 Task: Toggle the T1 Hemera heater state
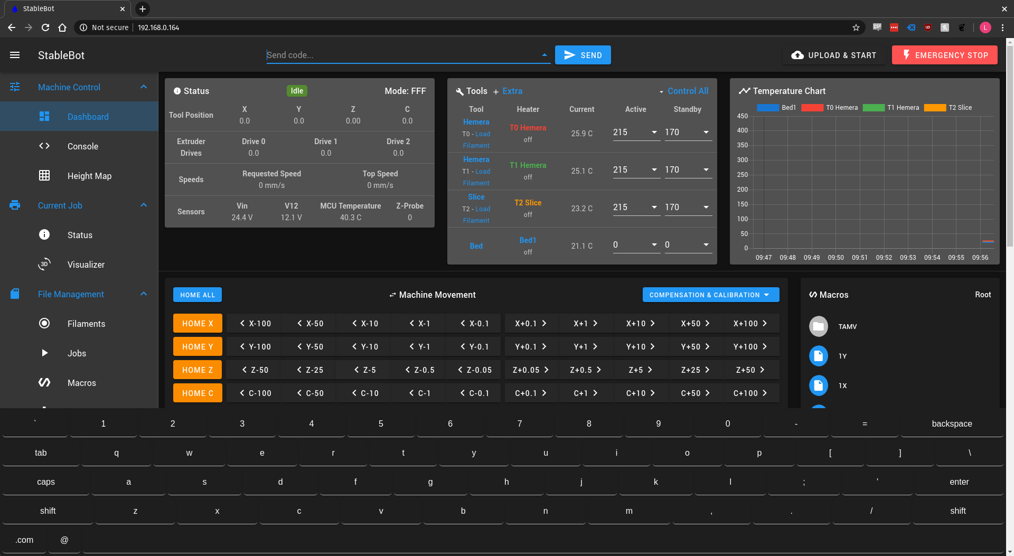pos(528,165)
